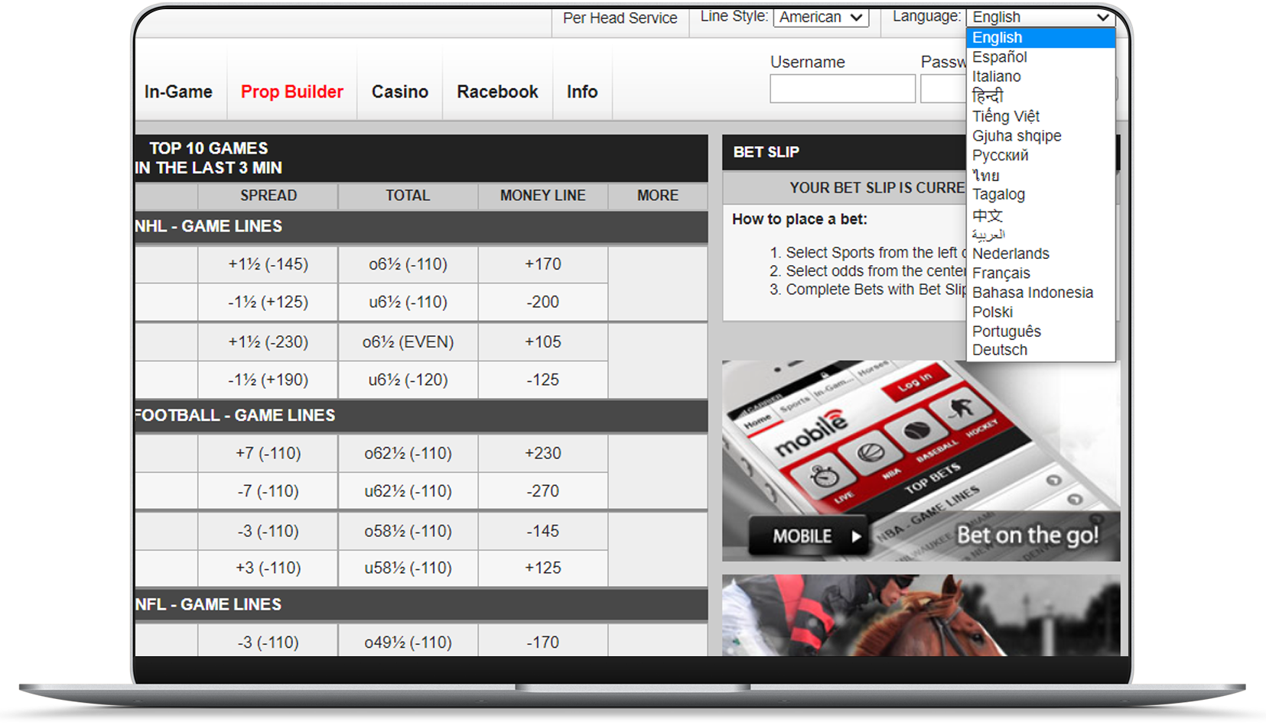
Task: Choose Football money line +230
Action: coord(543,454)
